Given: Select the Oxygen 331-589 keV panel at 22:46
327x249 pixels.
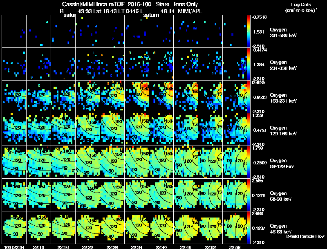Looking at the screenshot, I should (x=186, y=31).
